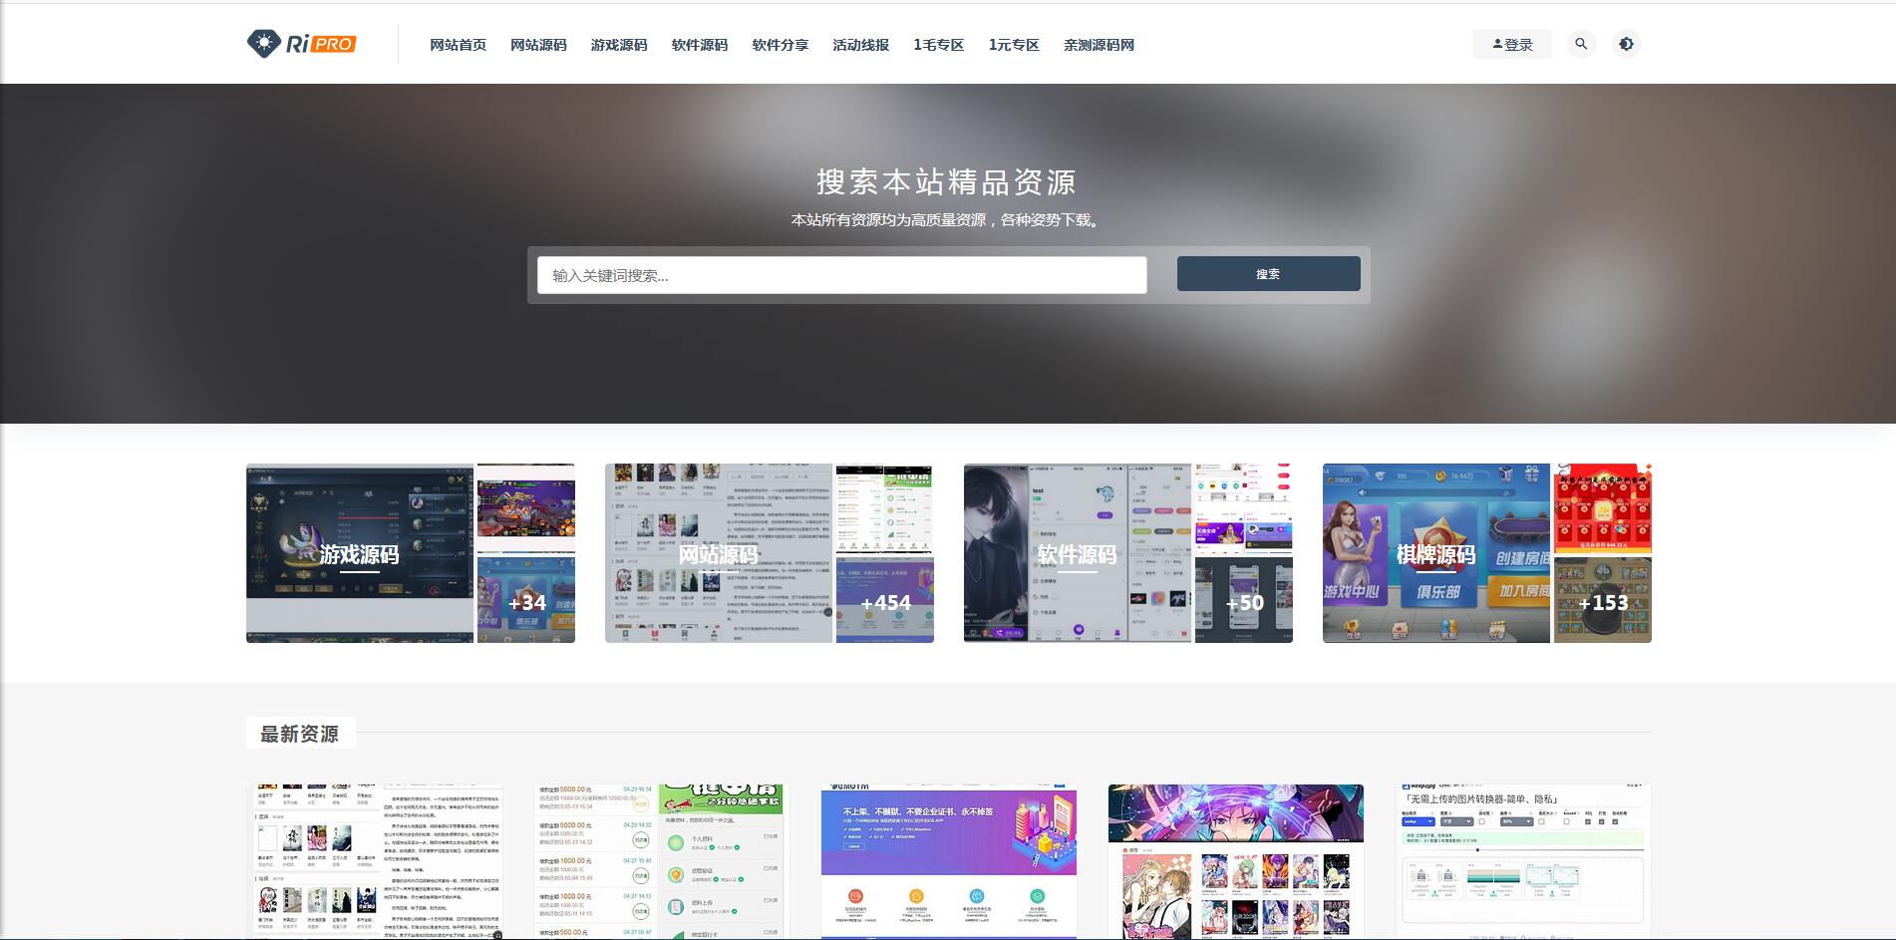The image size is (1896, 940).
Task: Focus the 输入关键词搜索 input field
Action: pos(842,275)
